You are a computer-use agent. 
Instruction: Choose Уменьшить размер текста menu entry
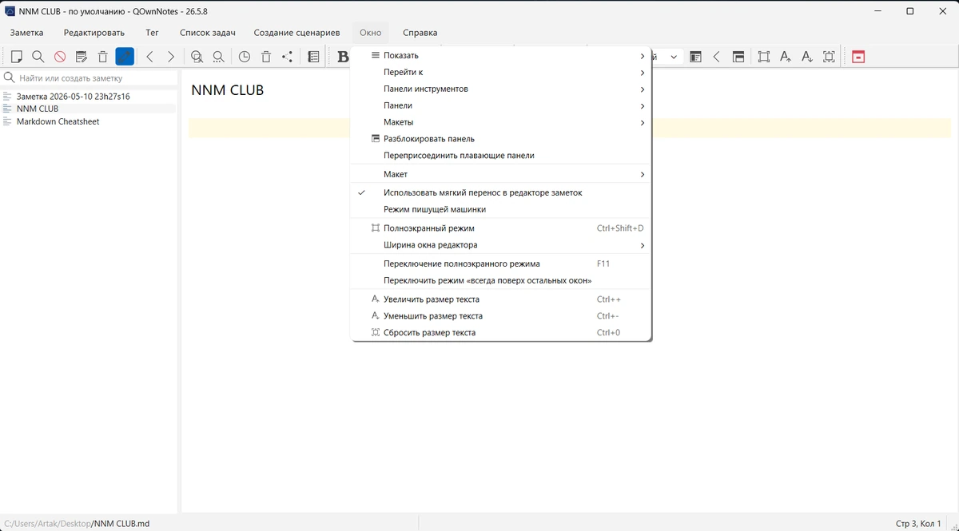tap(501, 316)
